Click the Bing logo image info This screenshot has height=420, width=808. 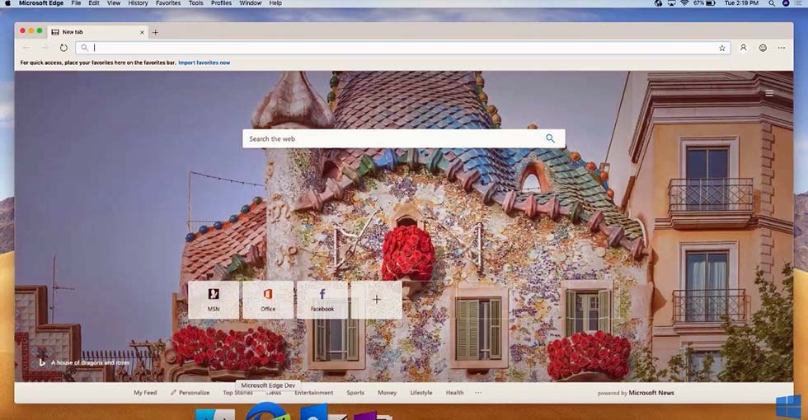(x=42, y=362)
